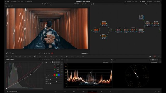
Task: Select the G curve channel button
Action: coord(57,63)
